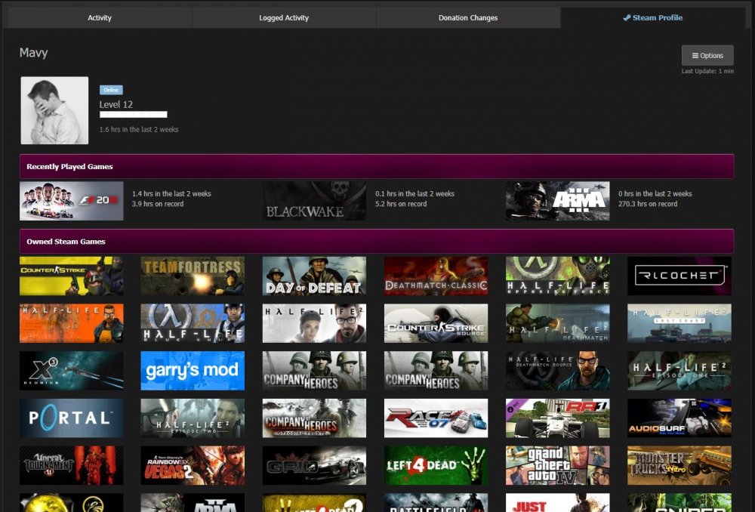Open the Logged Activity tab
Viewport: 755px width, 512px height.
coord(284,17)
